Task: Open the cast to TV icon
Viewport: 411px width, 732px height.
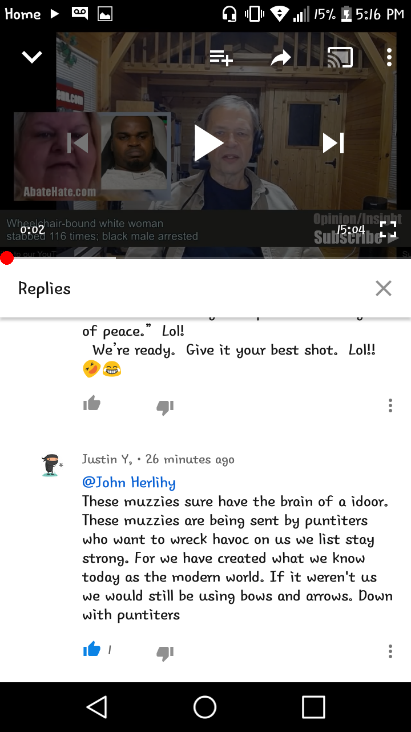Action: (340, 57)
